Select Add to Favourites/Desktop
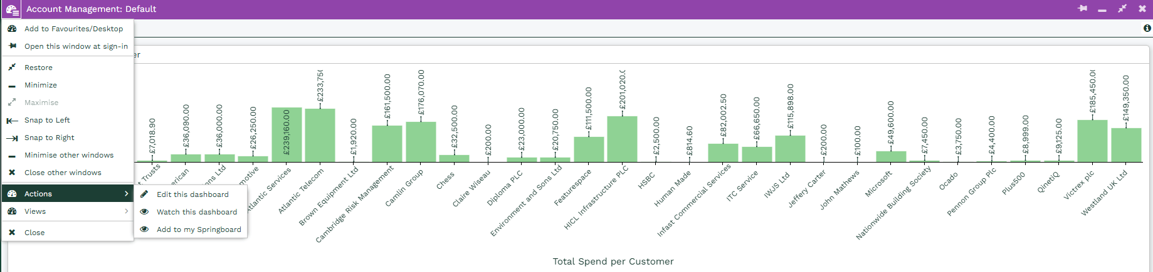This screenshot has height=272, width=1153. (73, 29)
